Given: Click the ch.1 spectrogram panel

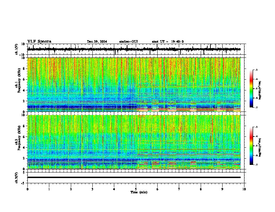Looking at the screenshot, I should tap(134, 85).
